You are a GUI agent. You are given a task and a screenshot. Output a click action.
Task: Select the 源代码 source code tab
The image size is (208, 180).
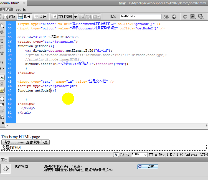[6, 9]
